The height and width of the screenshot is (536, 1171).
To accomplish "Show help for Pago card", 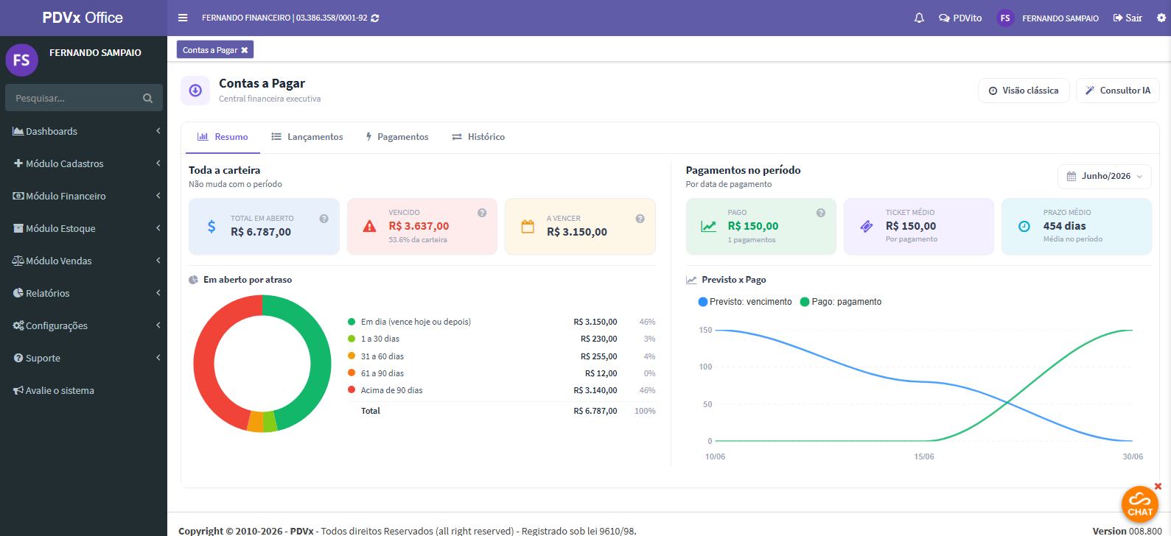I will tap(820, 213).
